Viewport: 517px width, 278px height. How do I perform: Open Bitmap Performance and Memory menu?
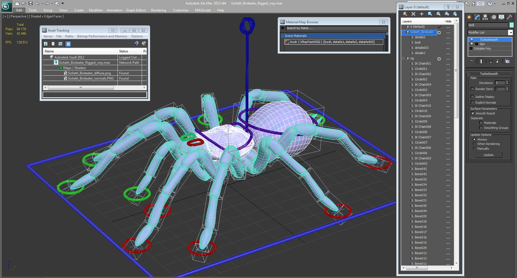(x=102, y=36)
